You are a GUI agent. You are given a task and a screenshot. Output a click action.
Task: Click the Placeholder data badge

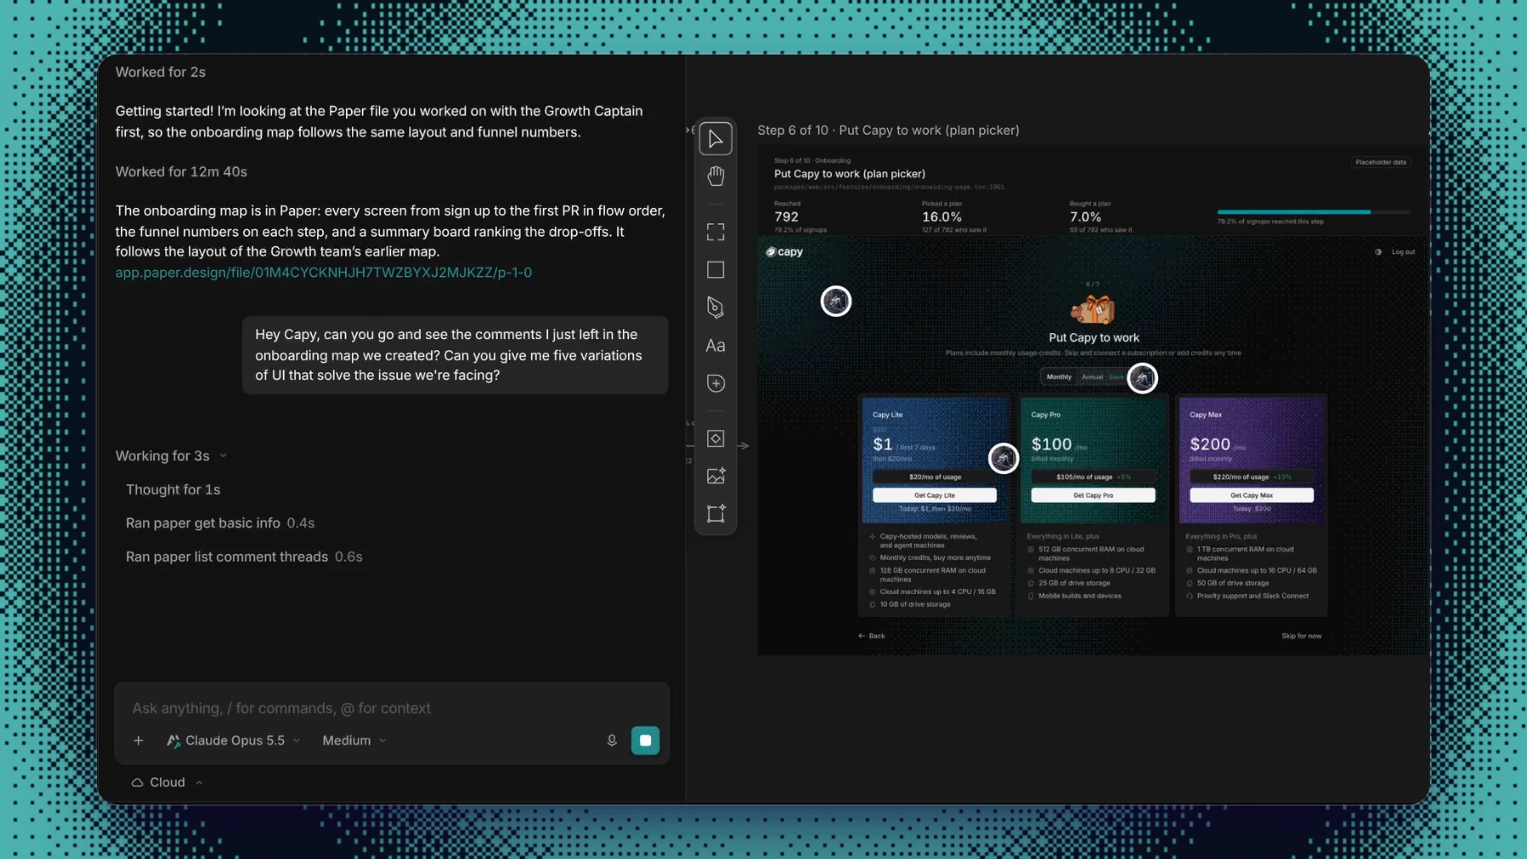(1380, 162)
